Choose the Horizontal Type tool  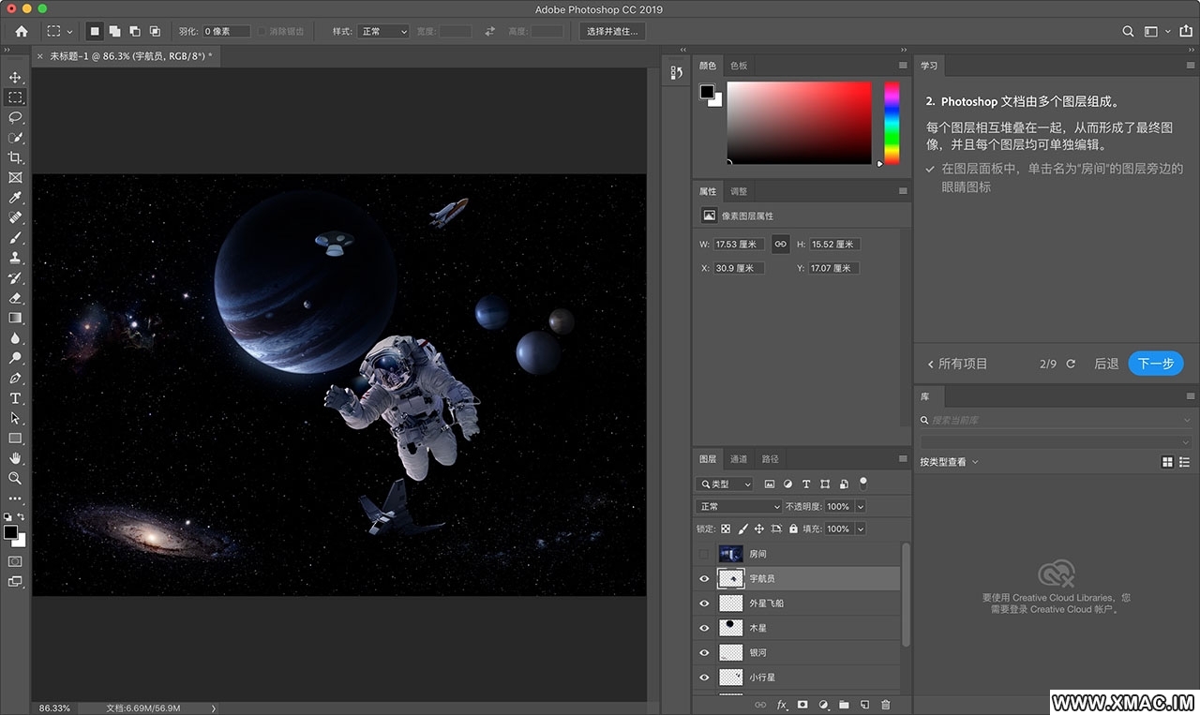[x=15, y=398]
